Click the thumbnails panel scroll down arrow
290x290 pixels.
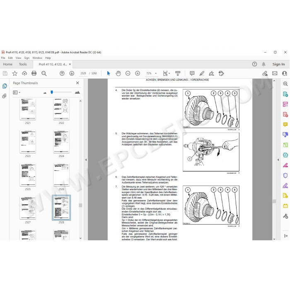80,238
